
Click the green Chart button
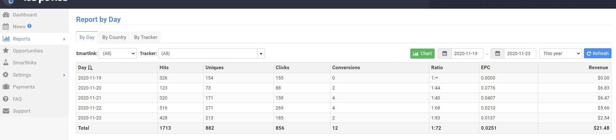pyautogui.click(x=422, y=53)
